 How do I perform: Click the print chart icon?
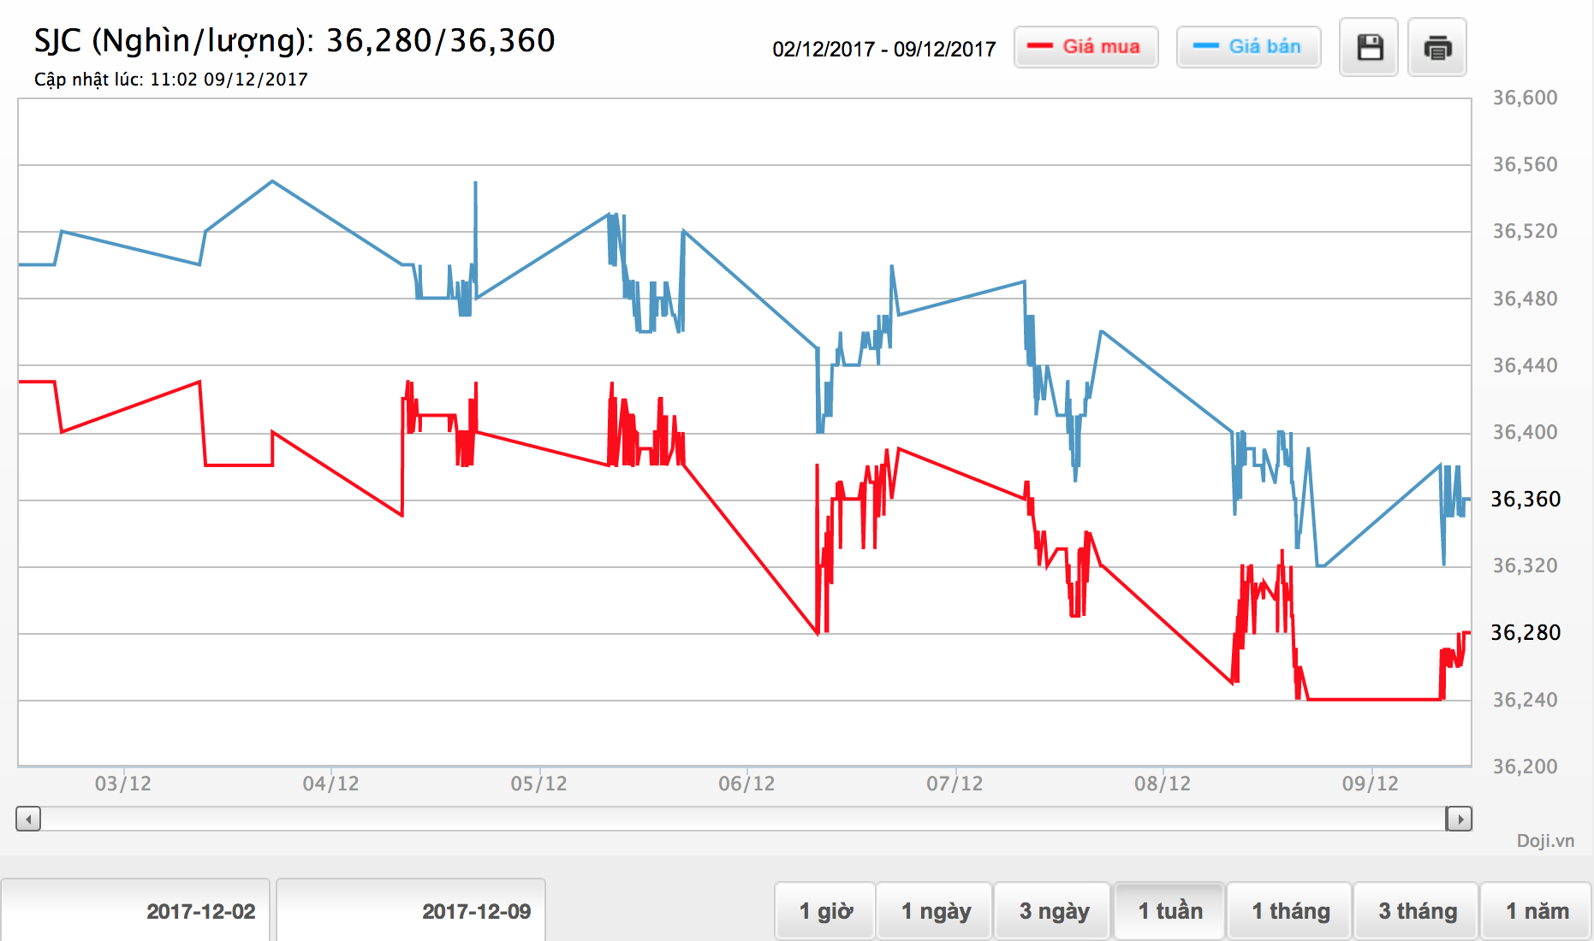click(x=1437, y=47)
